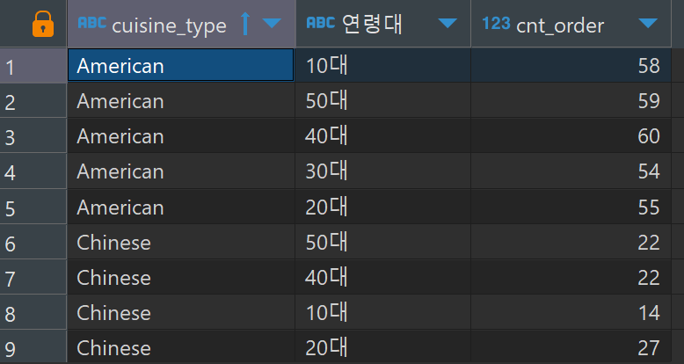Image resolution: width=684 pixels, height=364 pixels.
Task: Click the 연령대 column header
Action: pyautogui.click(x=383, y=24)
